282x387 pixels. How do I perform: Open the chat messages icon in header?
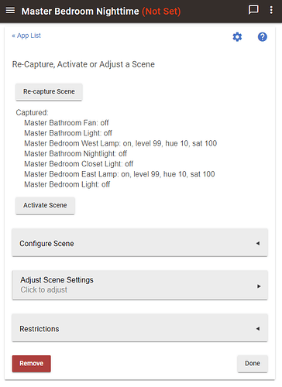tap(253, 10)
